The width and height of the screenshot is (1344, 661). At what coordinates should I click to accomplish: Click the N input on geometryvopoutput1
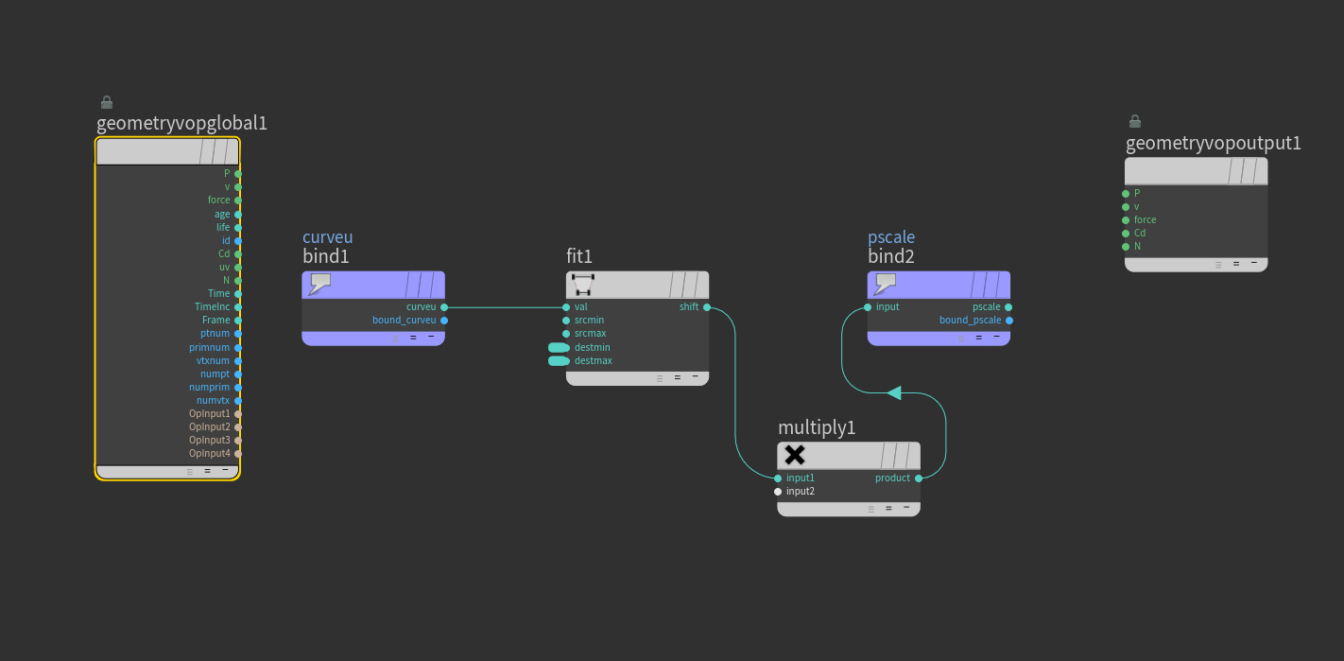(x=1126, y=247)
